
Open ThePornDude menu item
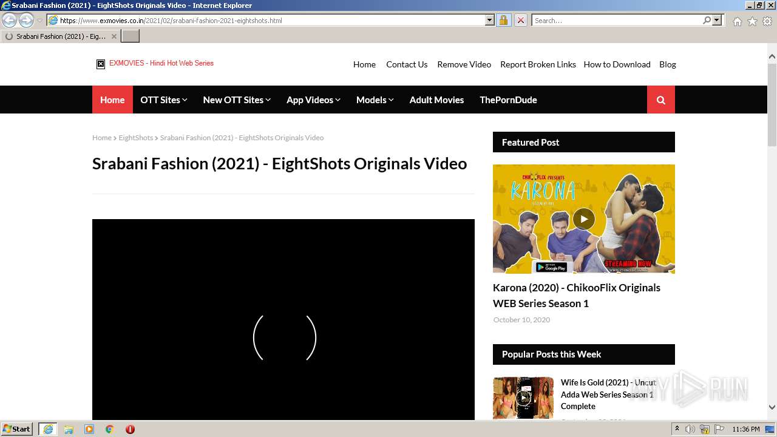click(x=508, y=100)
